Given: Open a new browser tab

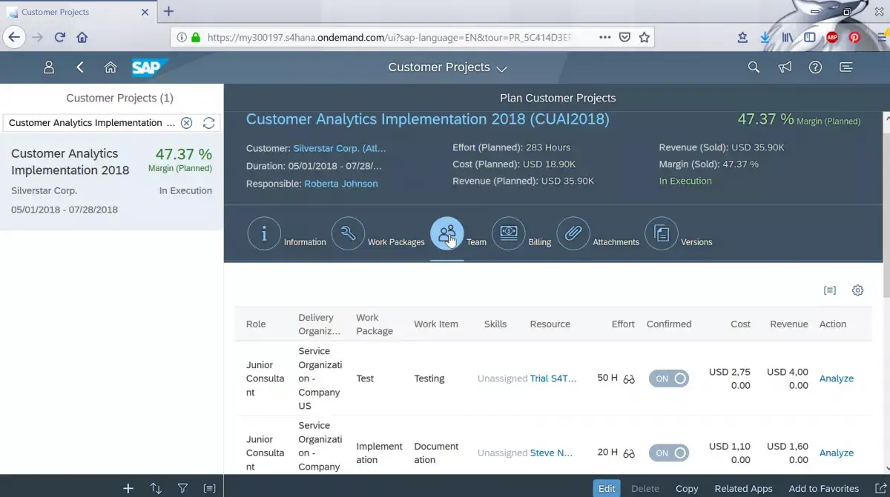Looking at the screenshot, I should (x=169, y=11).
